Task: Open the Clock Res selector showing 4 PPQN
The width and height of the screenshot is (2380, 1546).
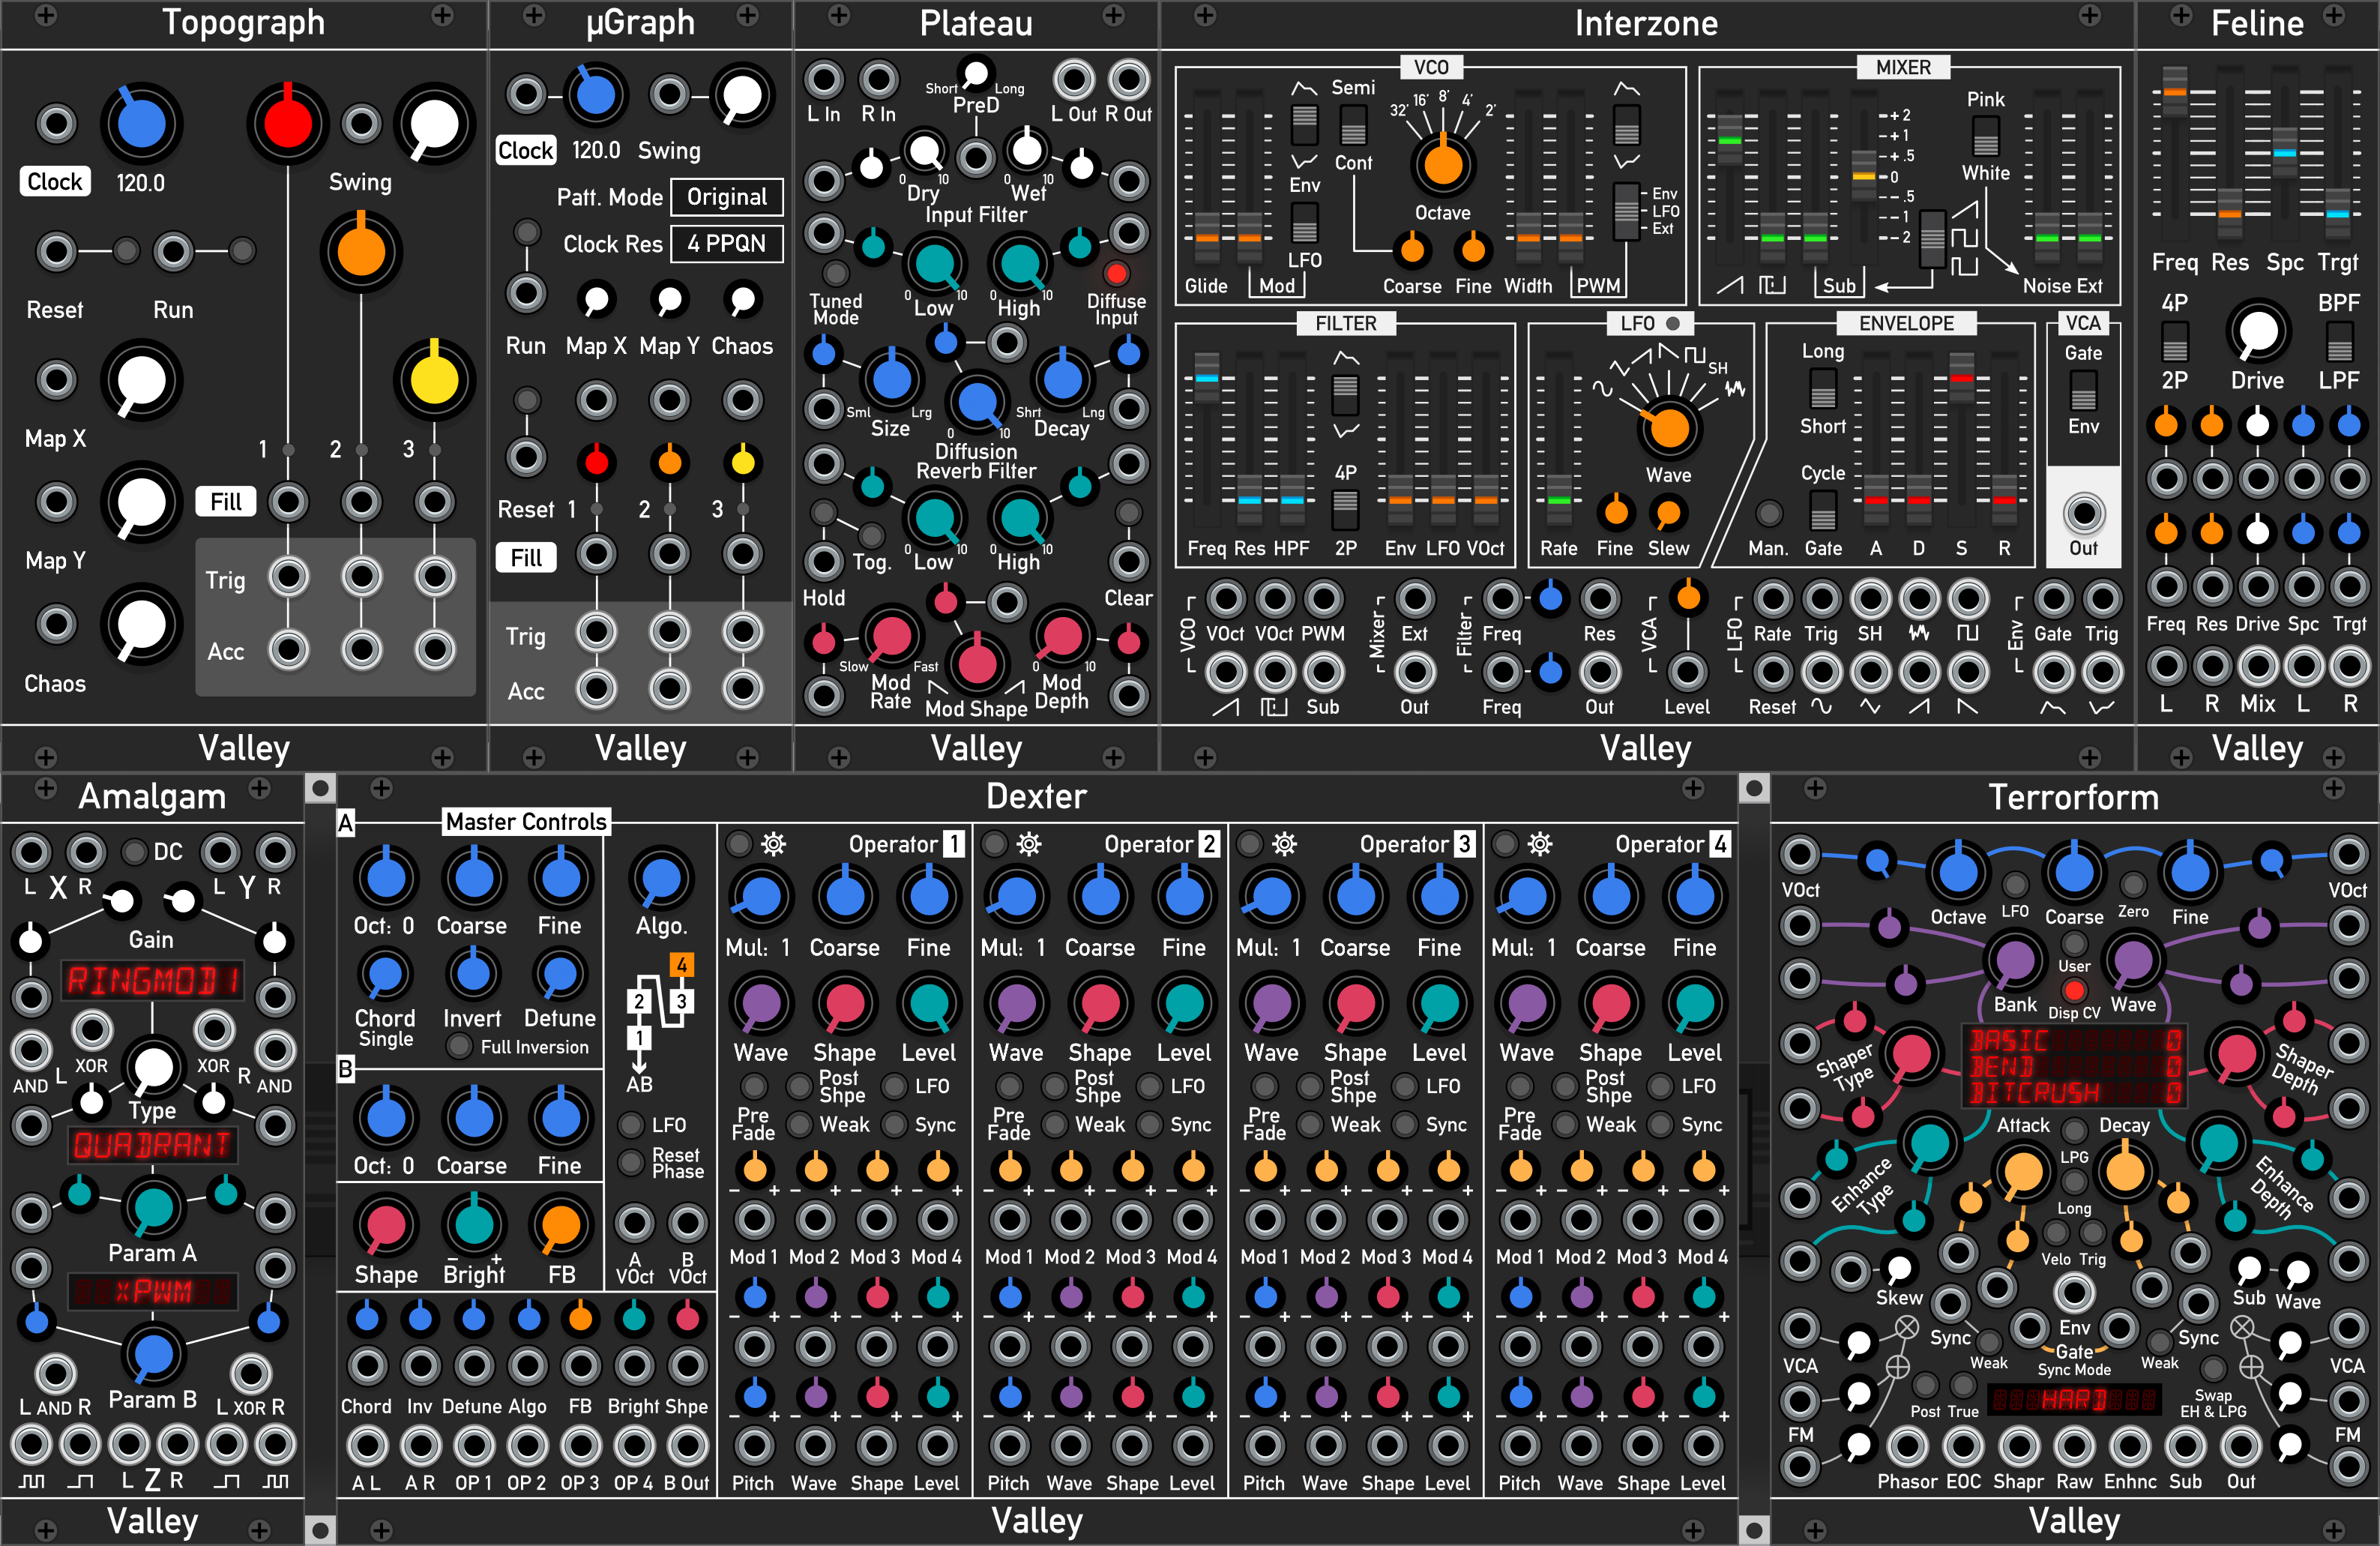Action: point(727,244)
